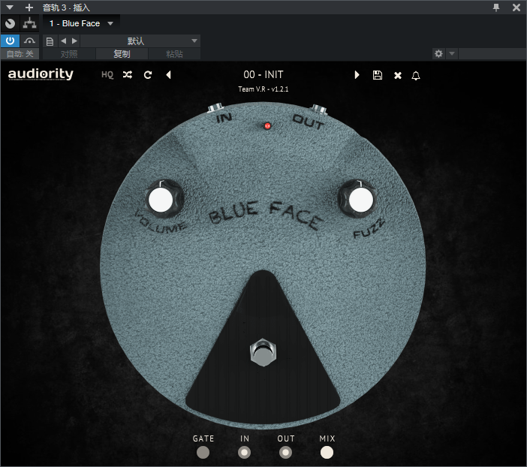
Task: Click the audiority logo
Action: pyautogui.click(x=41, y=74)
